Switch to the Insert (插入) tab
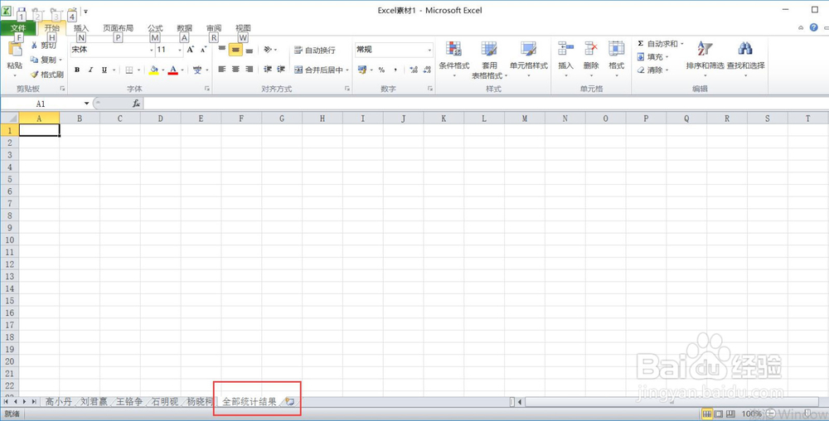This screenshot has width=829, height=421. pyautogui.click(x=81, y=28)
